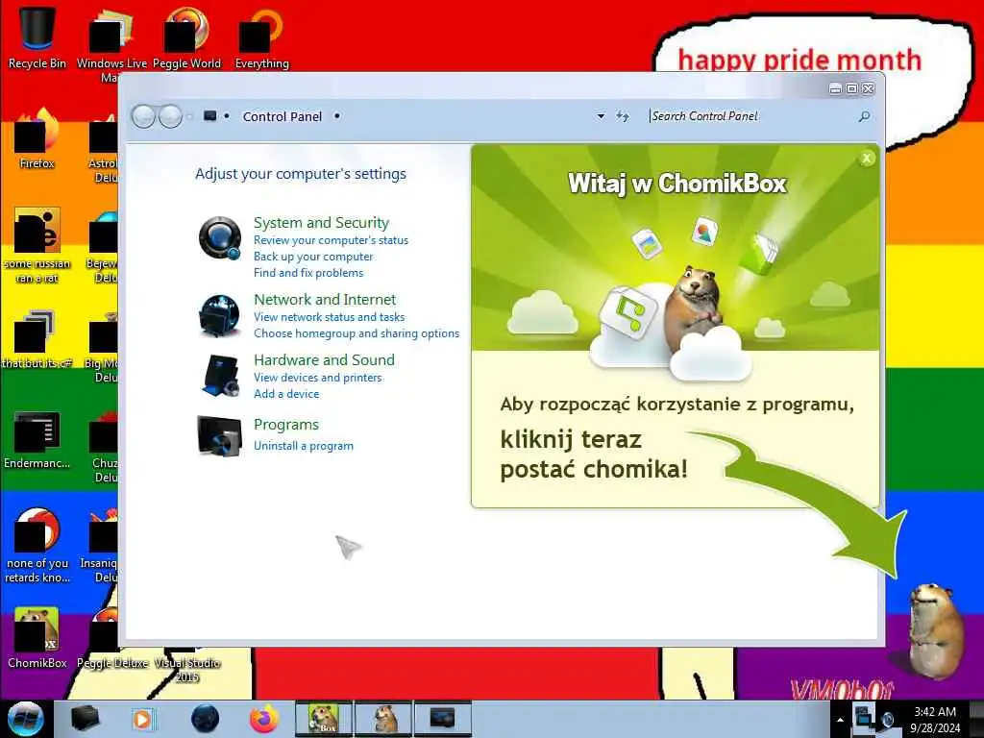Viewport: 984px width, 738px height.
Task: Click the Control Panel Forward button
Action: click(170, 116)
